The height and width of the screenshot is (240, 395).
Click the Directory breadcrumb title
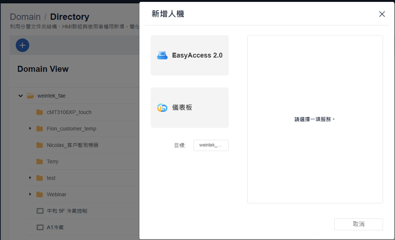69,17
